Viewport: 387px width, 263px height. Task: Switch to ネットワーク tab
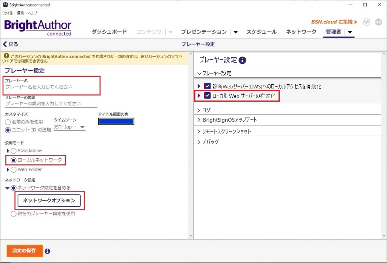[x=301, y=32]
